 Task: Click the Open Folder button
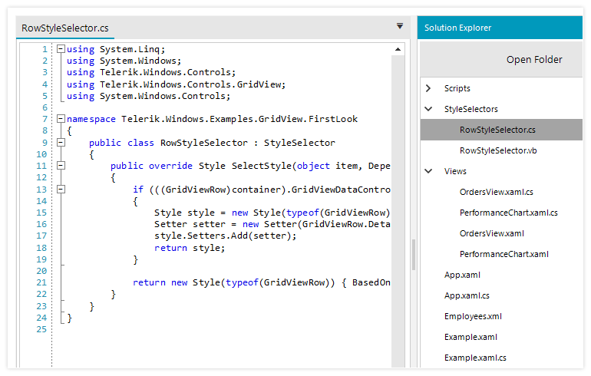click(534, 60)
